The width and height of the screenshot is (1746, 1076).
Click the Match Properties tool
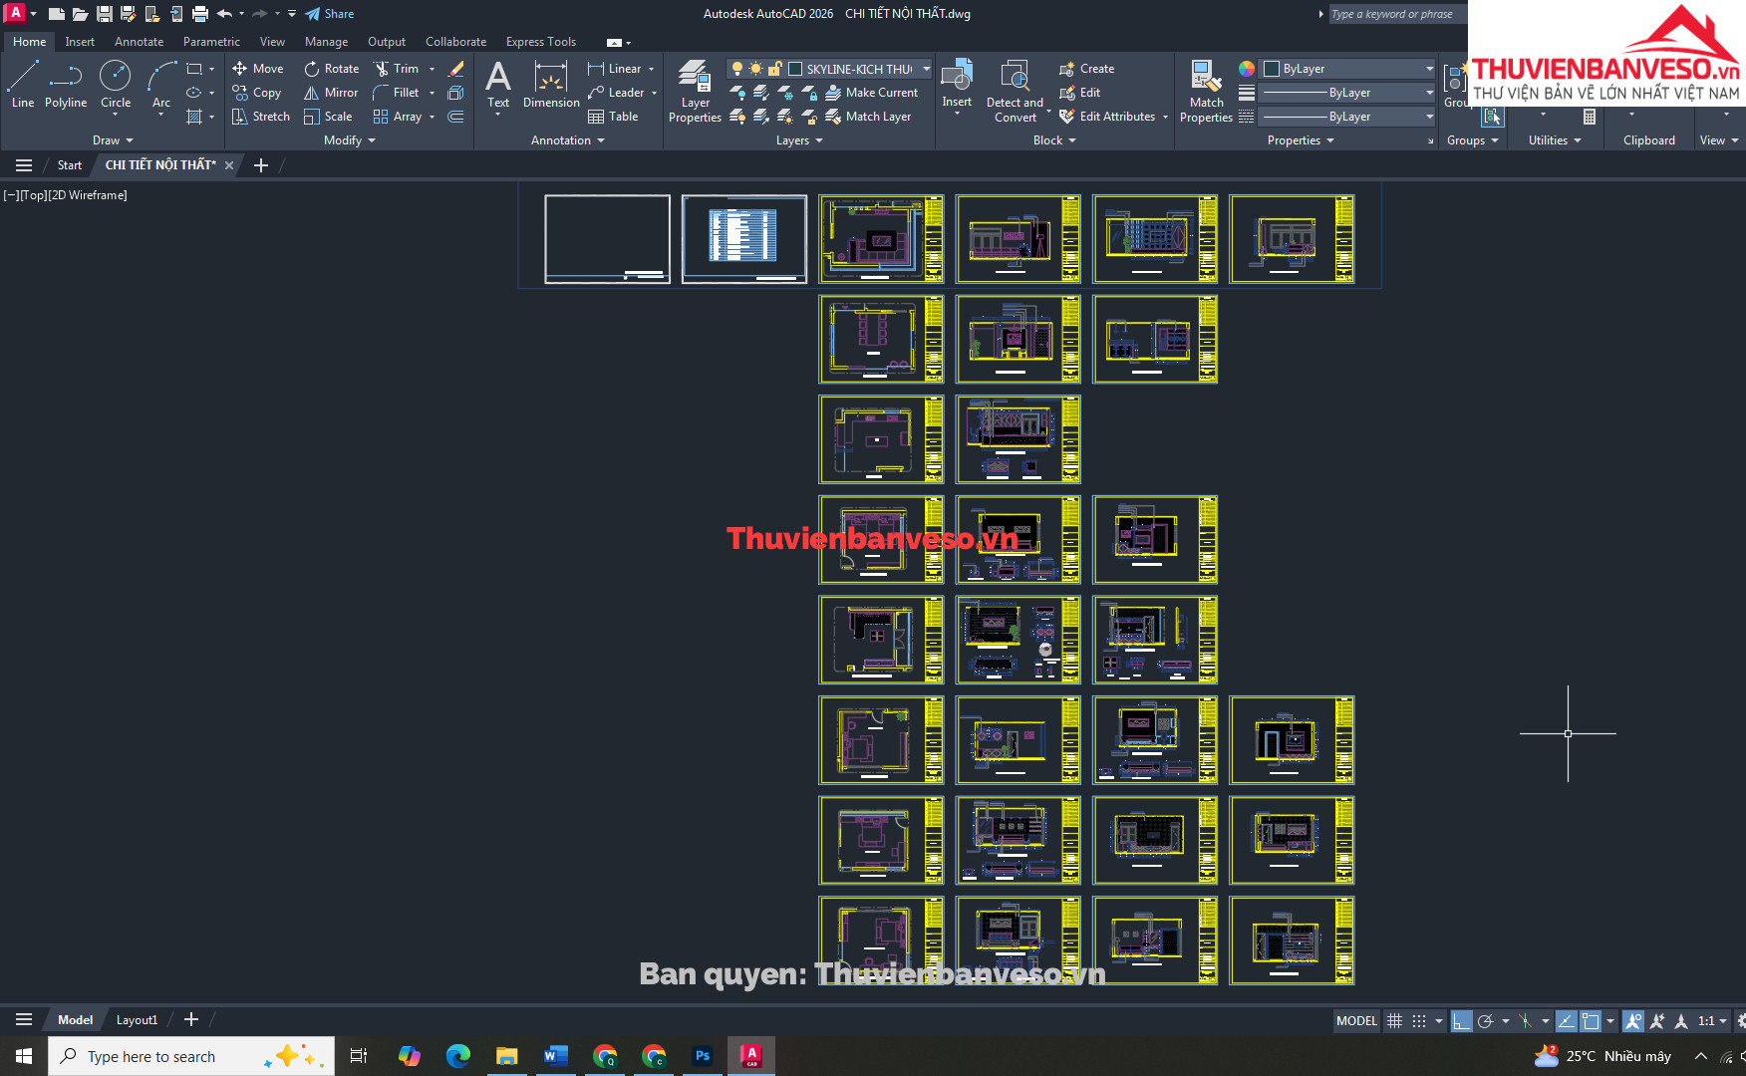(1206, 91)
